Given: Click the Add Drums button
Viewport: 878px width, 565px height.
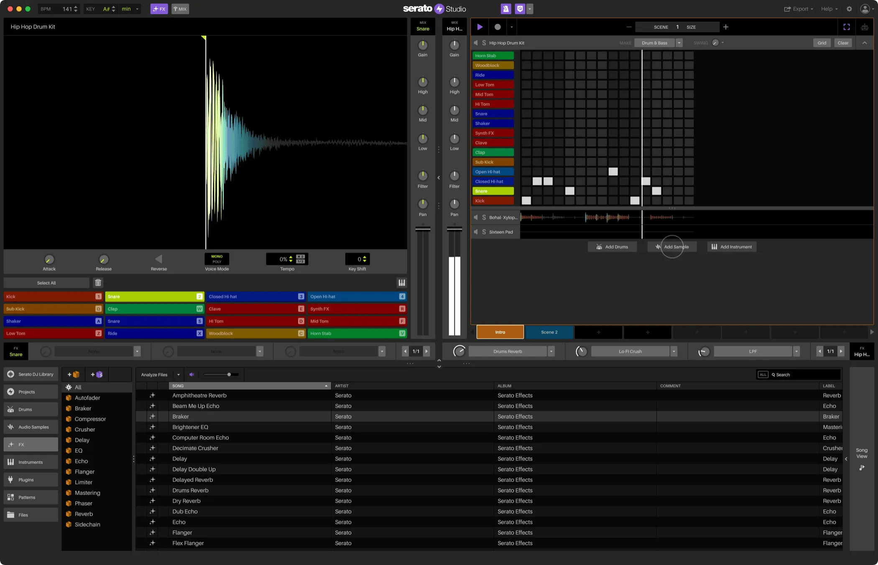Looking at the screenshot, I should click(612, 247).
